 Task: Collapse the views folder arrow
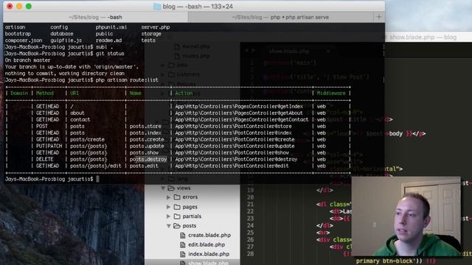[163, 188]
